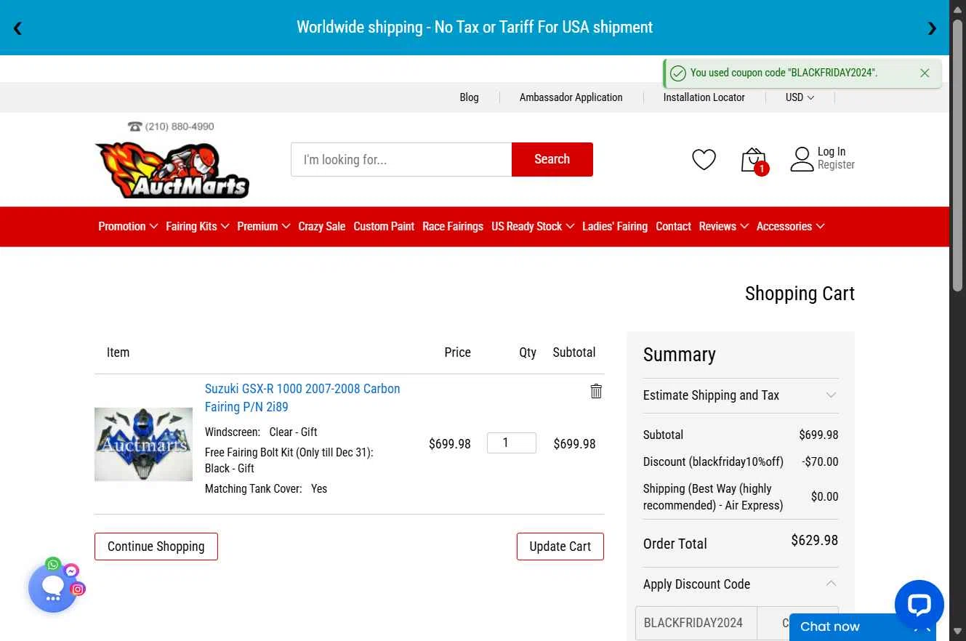The height and width of the screenshot is (641, 966).
Task: Open the round live chat bubble
Action: point(919,605)
